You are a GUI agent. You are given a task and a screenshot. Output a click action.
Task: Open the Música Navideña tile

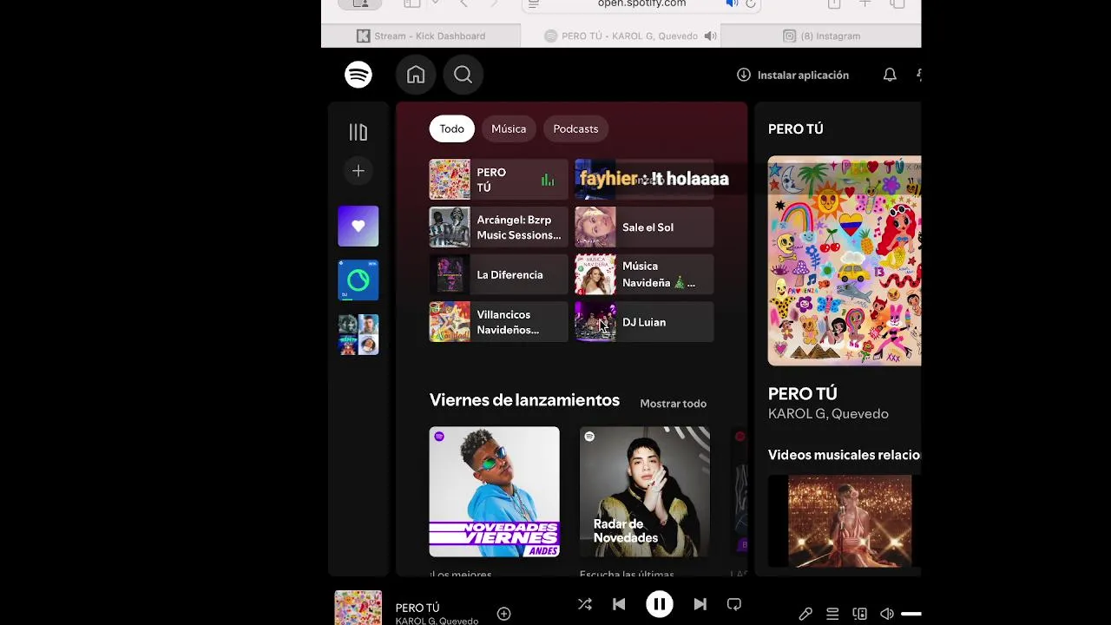tap(644, 274)
